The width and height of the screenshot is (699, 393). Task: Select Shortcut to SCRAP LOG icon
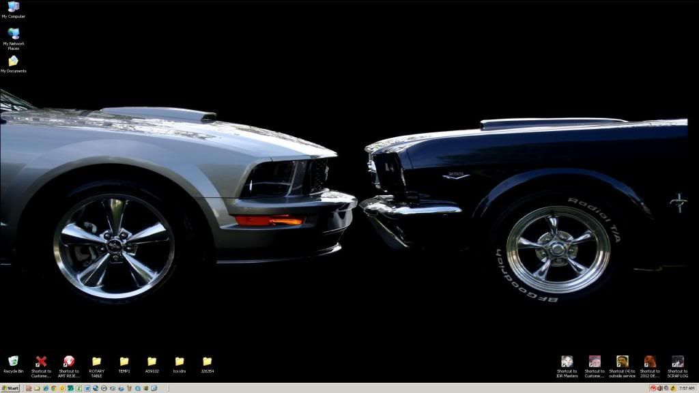678,366
